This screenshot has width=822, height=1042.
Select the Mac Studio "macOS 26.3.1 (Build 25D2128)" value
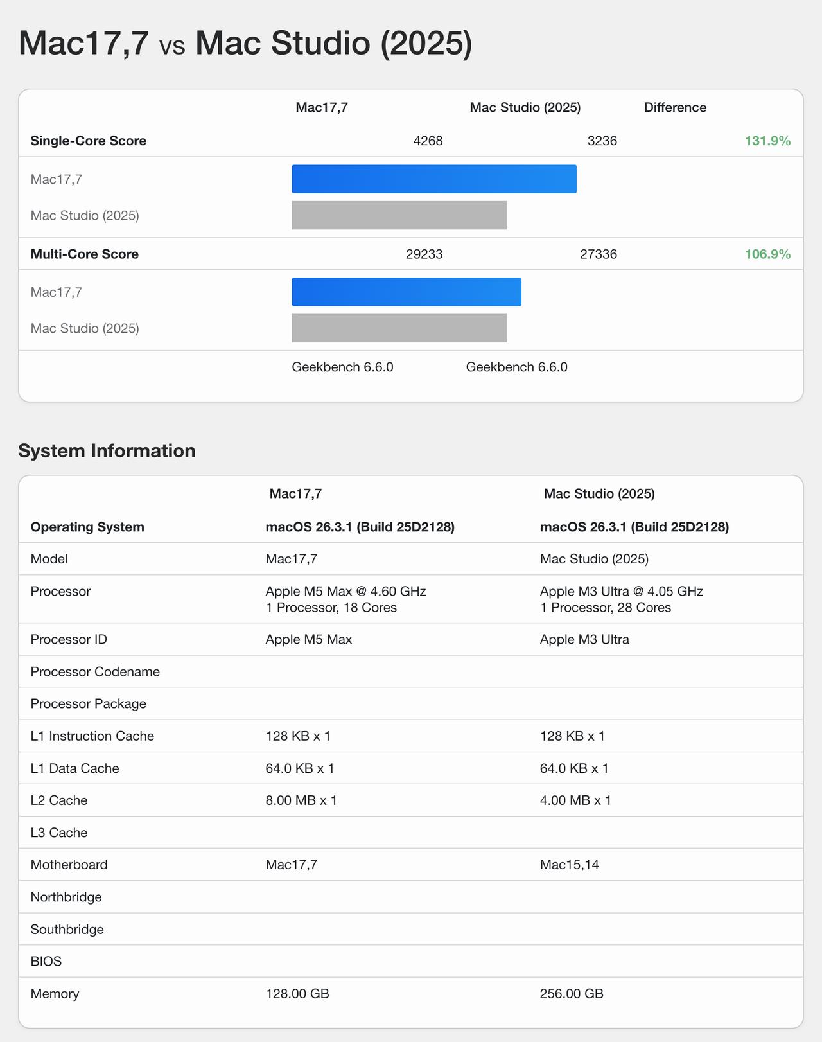tap(634, 527)
